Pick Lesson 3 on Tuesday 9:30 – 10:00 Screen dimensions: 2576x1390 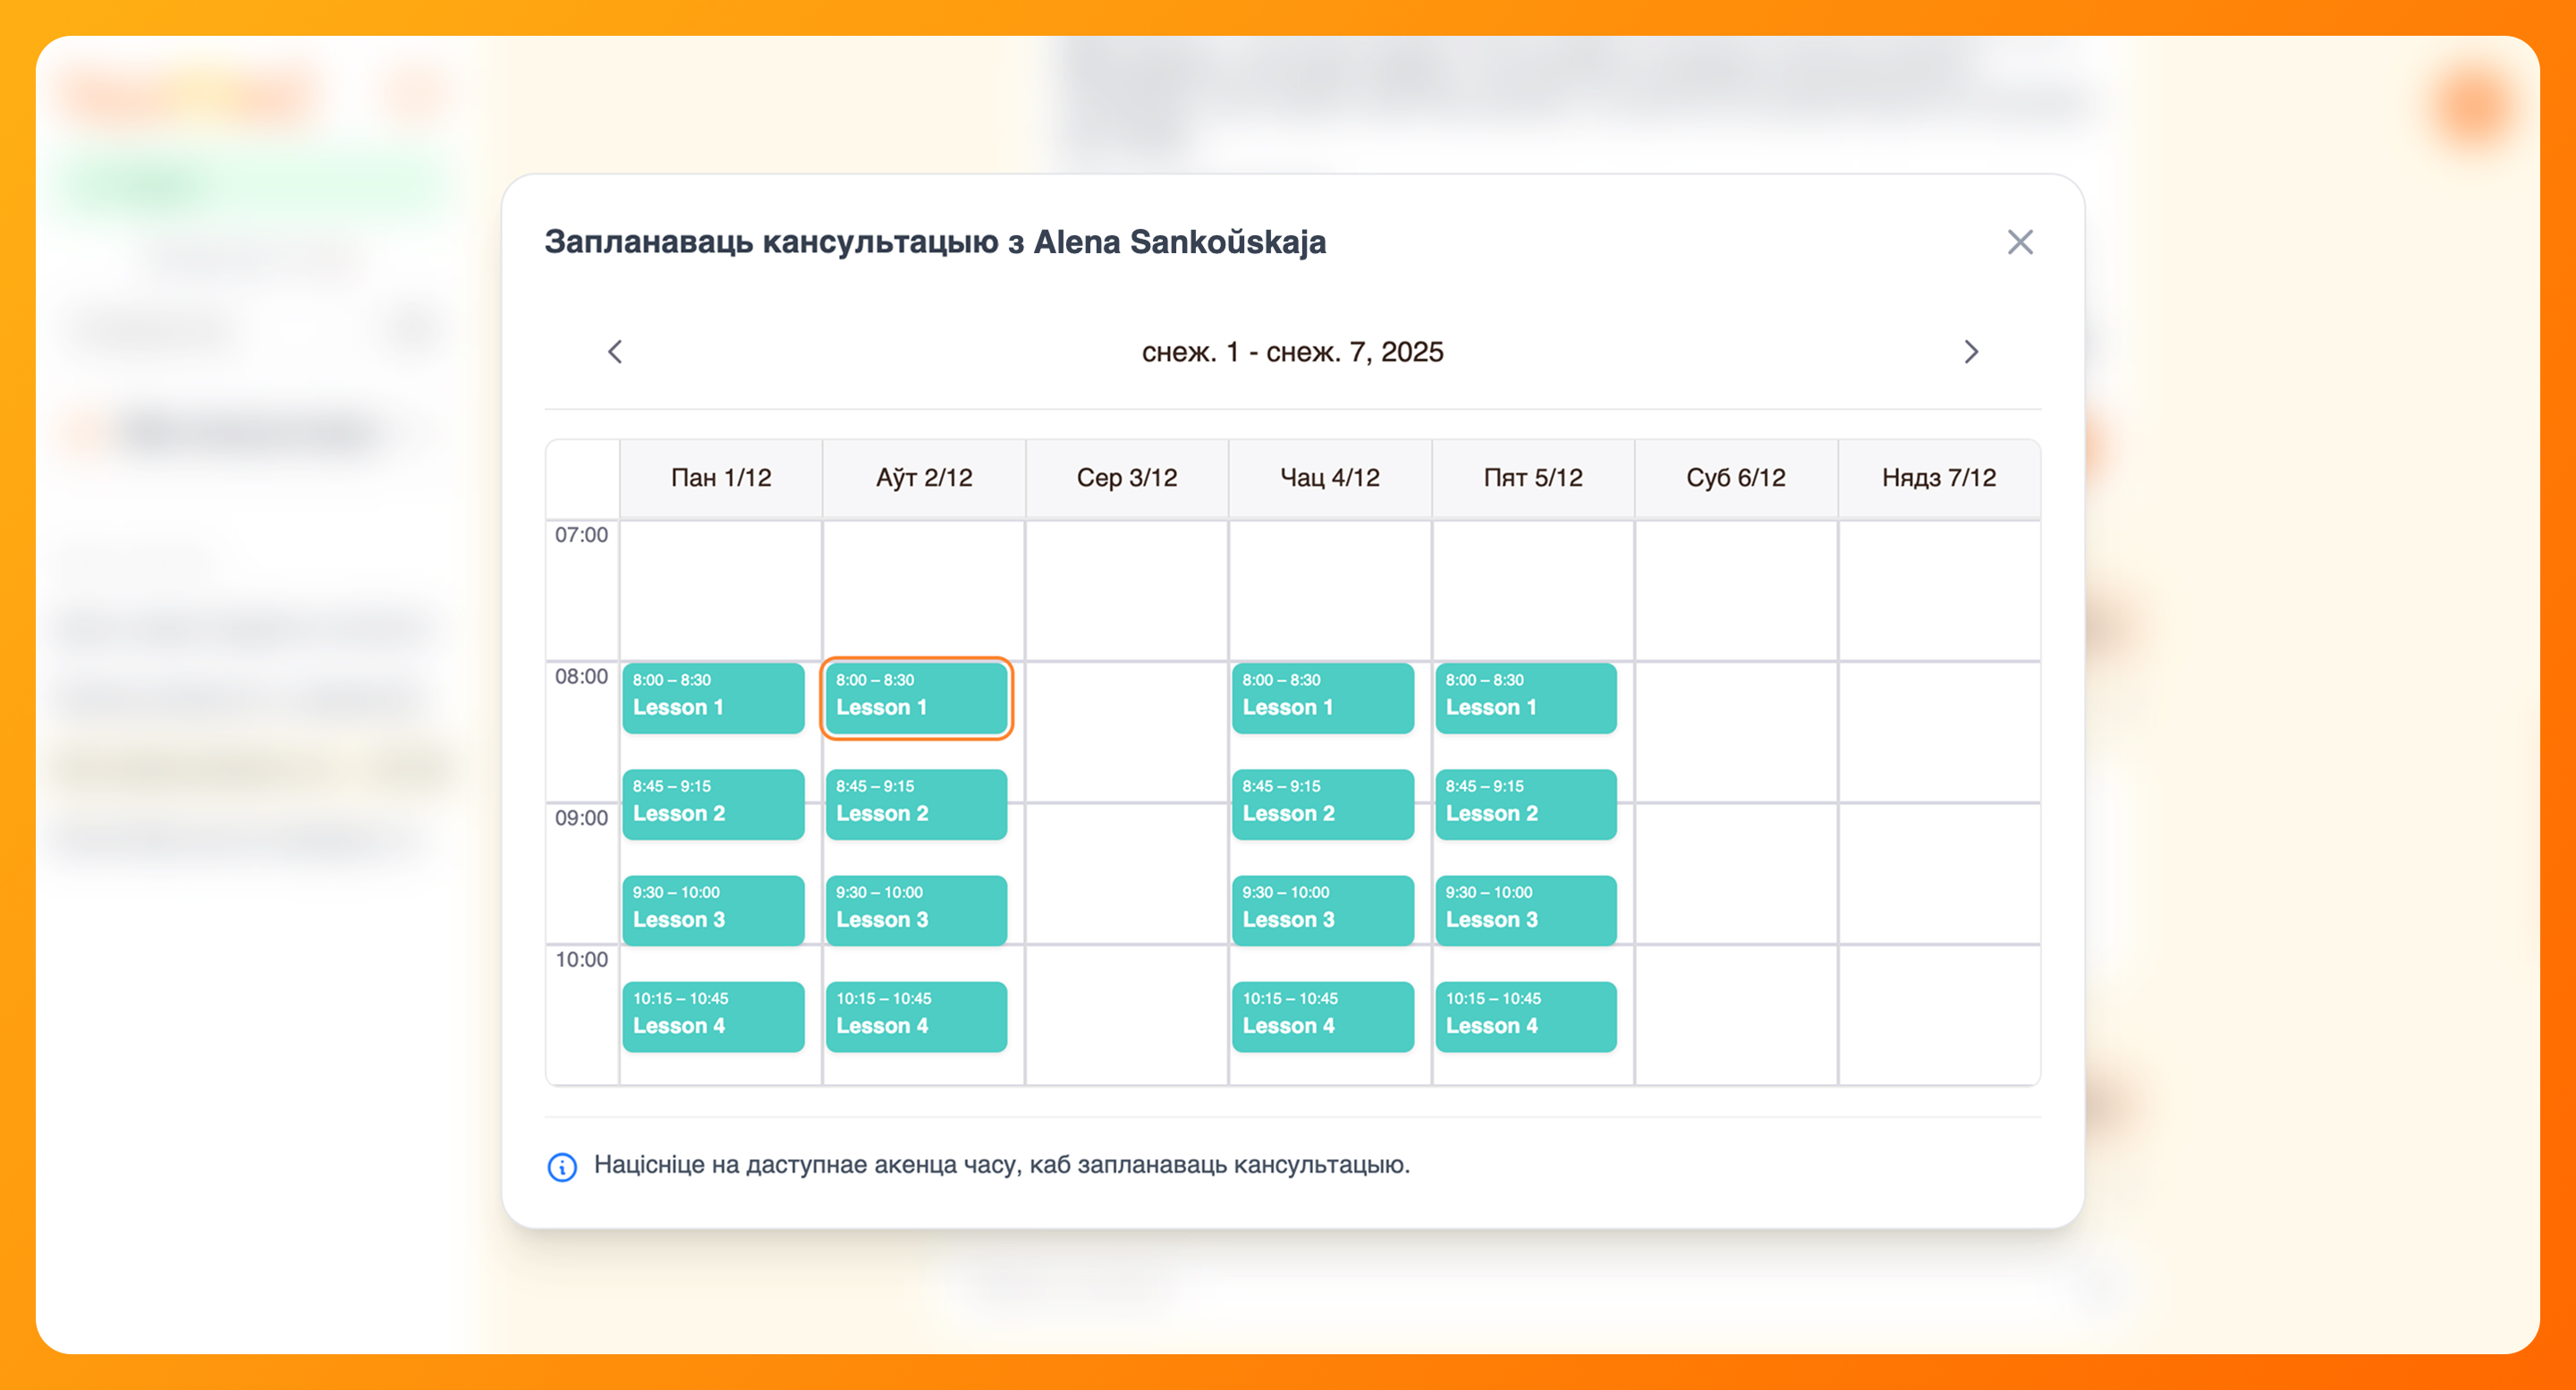click(x=916, y=910)
